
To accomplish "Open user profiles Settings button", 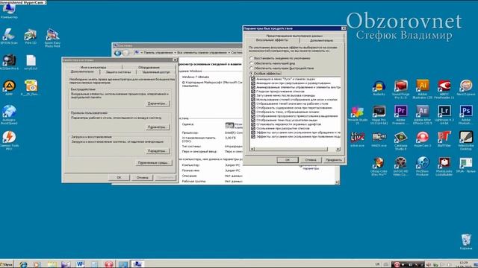I will [158, 127].
